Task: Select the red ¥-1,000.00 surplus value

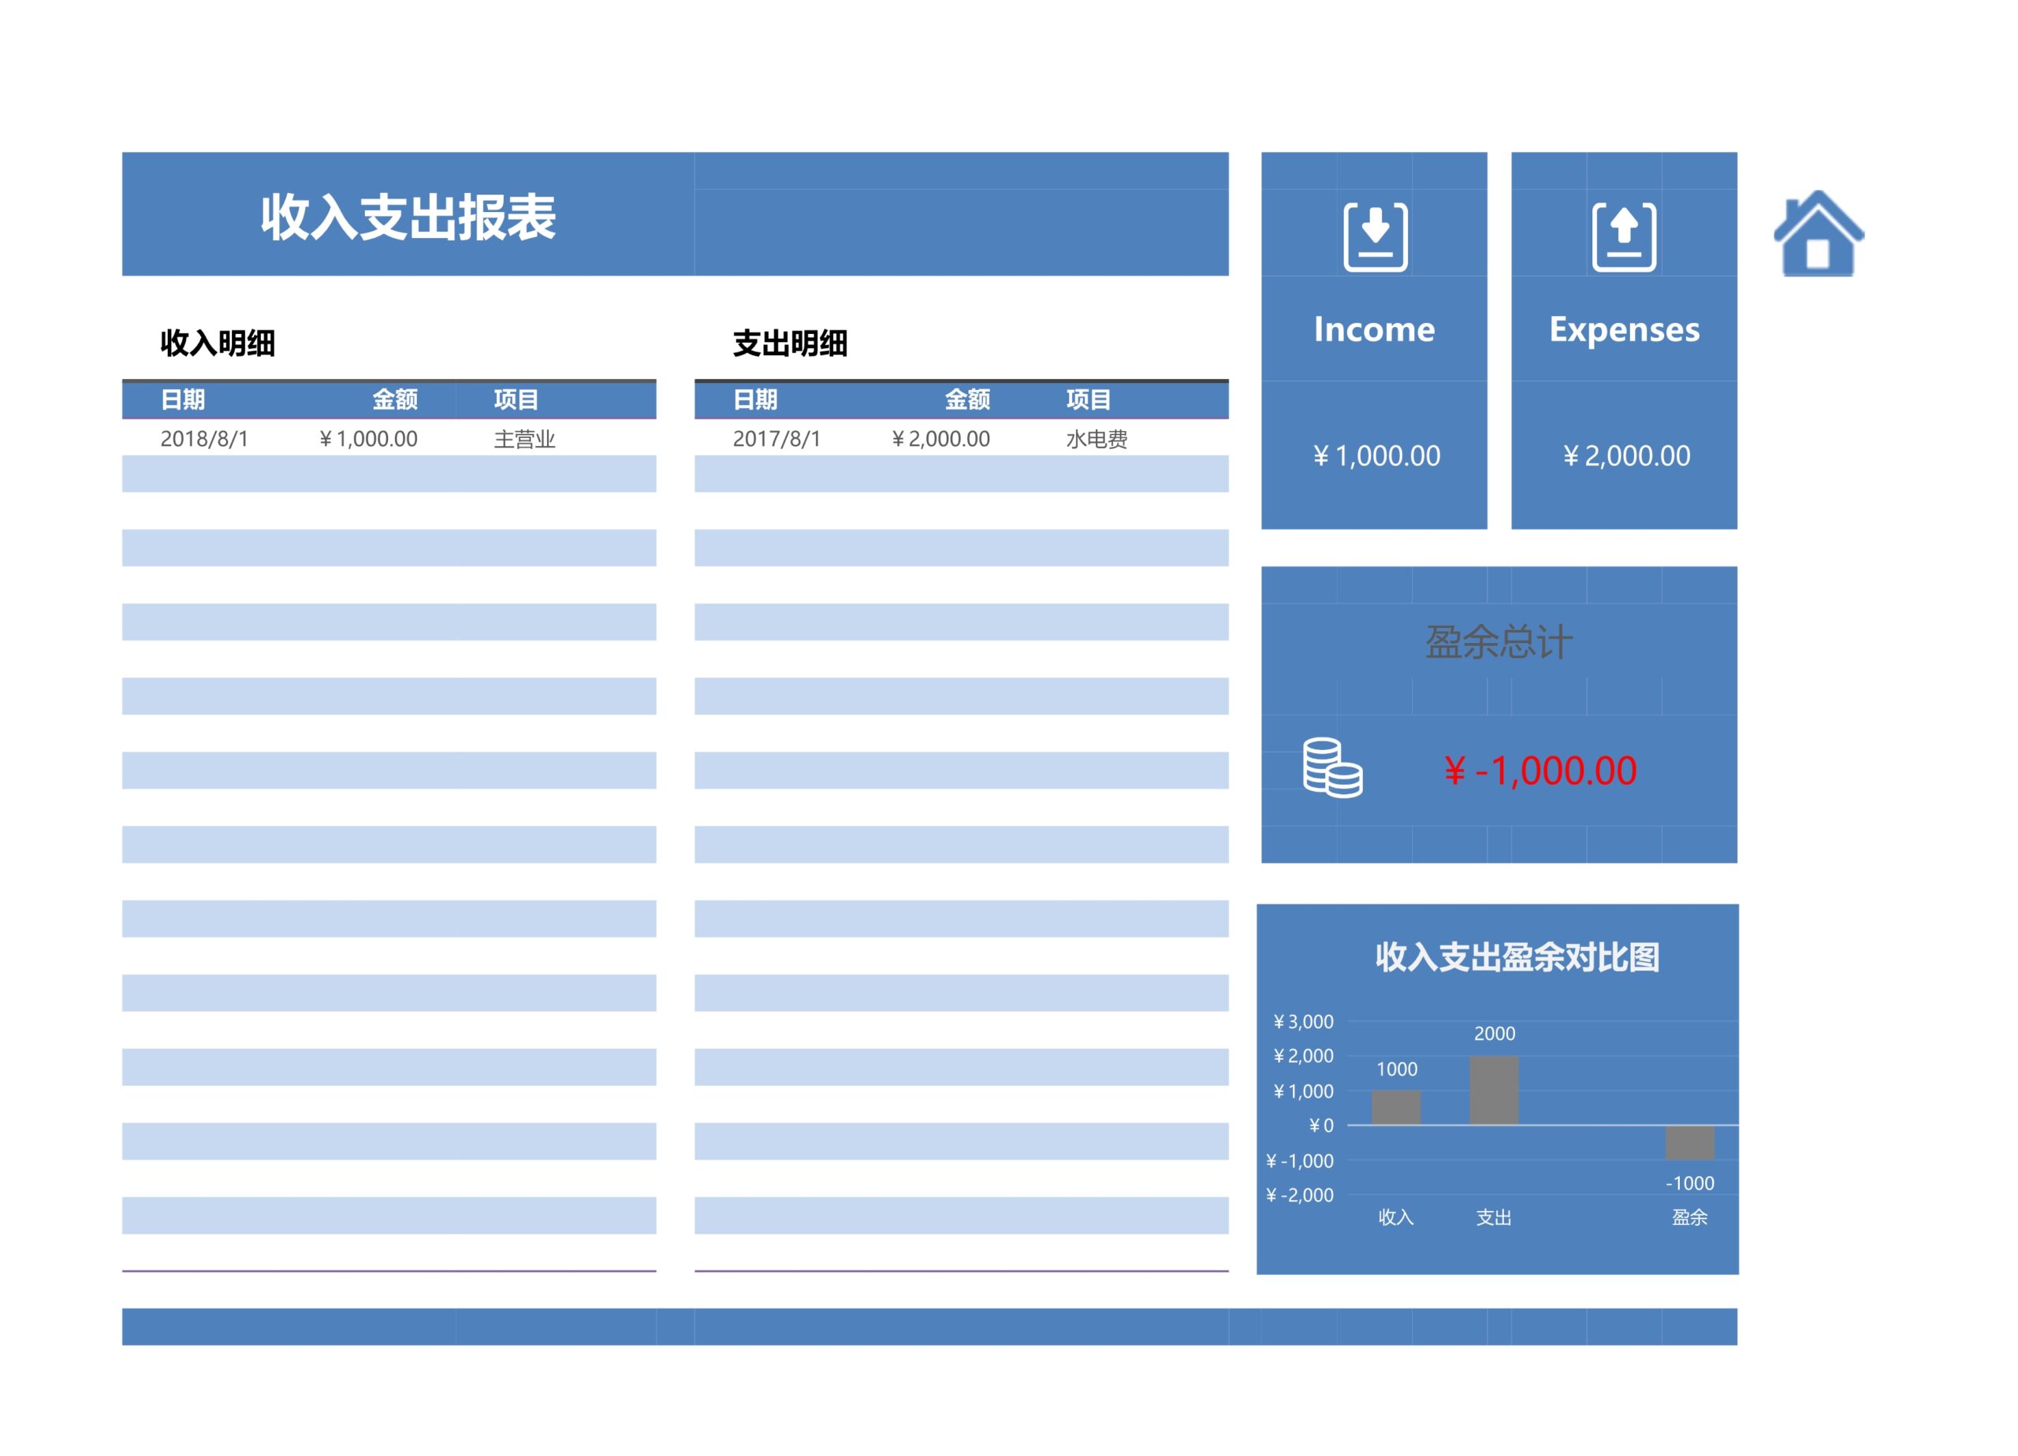Action: click(1540, 771)
